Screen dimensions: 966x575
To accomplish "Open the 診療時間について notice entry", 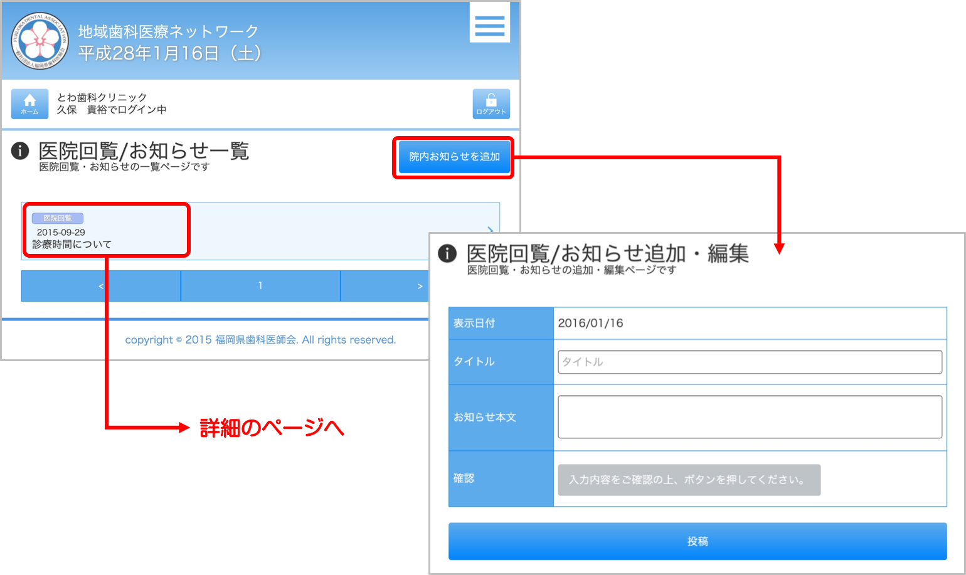I will [72, 244].
